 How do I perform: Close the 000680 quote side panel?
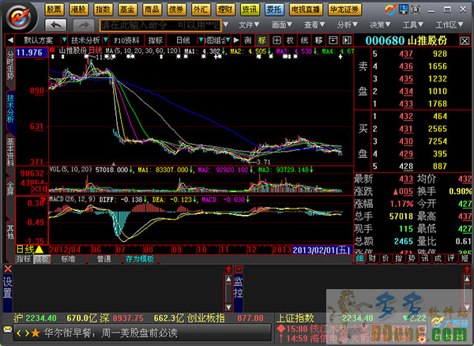[x=465, y=41]
